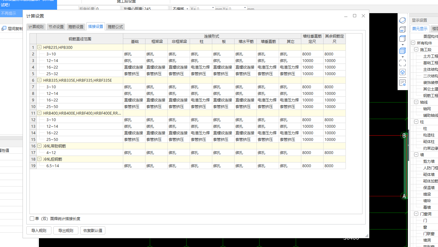Viewport: 438px width, 247px height.
Task: Collapse the 冷轧扭钢筋 group
Action: (x=40, y=159)
